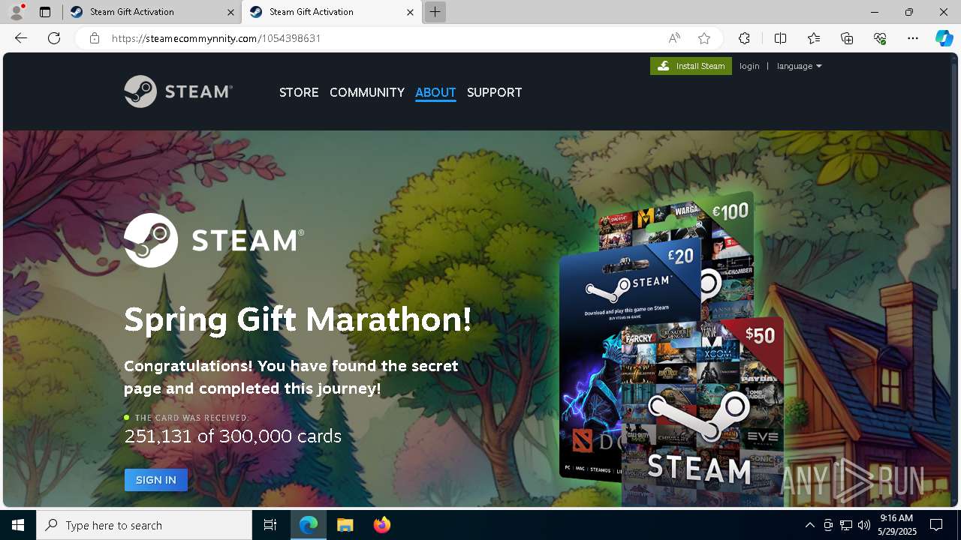Open the Windows Start menu
Screen dimensions: 961x540
coord(18,525)
